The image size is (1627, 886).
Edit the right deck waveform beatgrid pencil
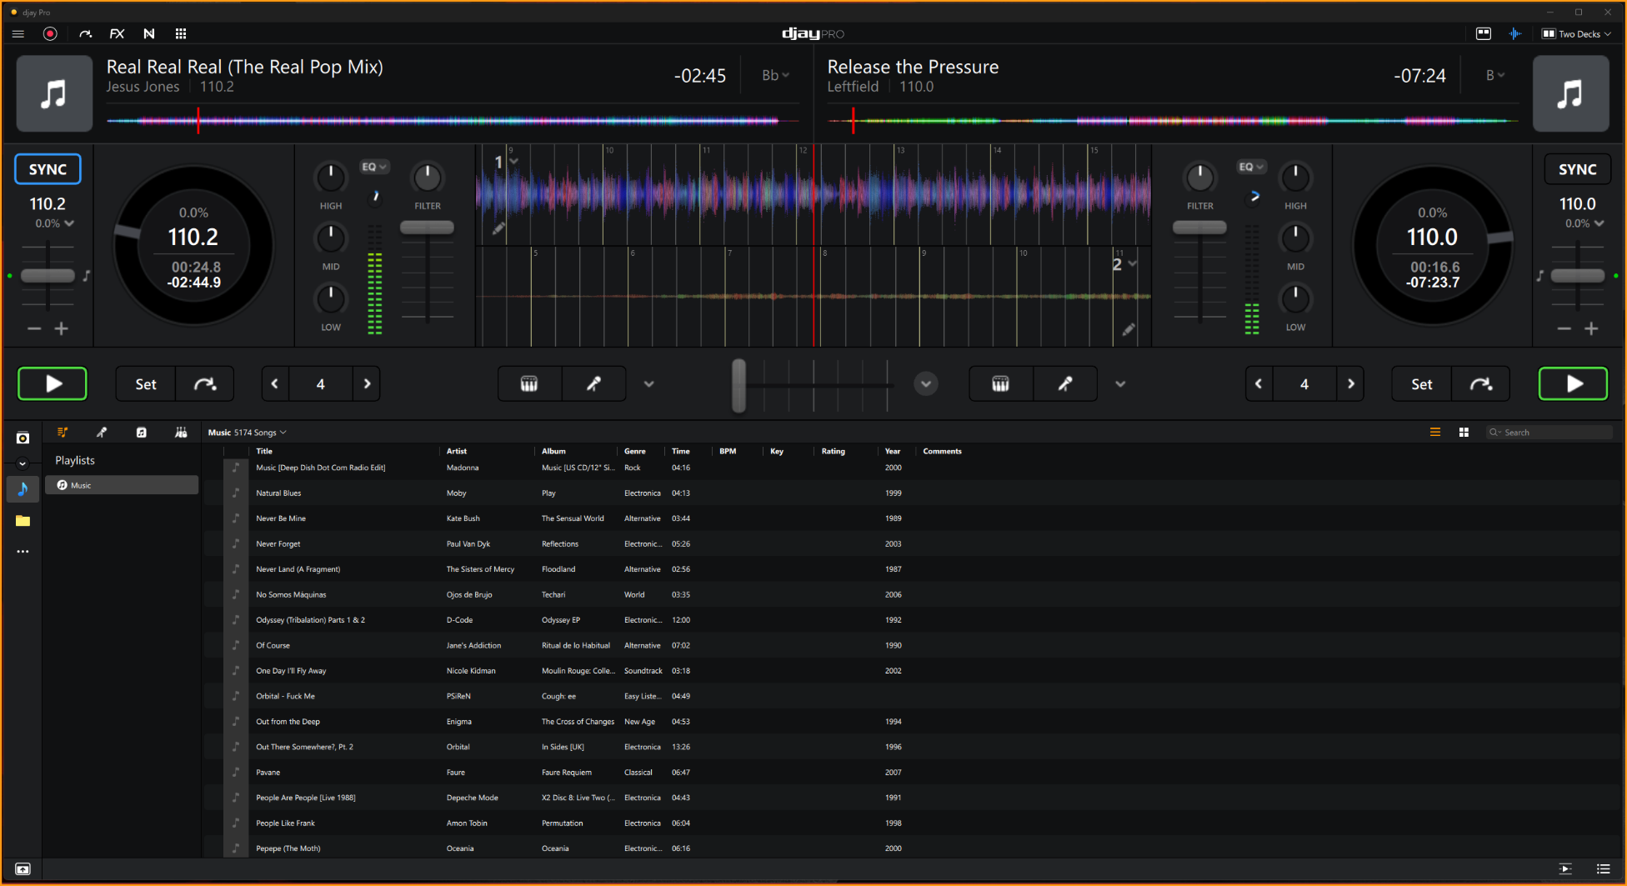pos(1129,330)
